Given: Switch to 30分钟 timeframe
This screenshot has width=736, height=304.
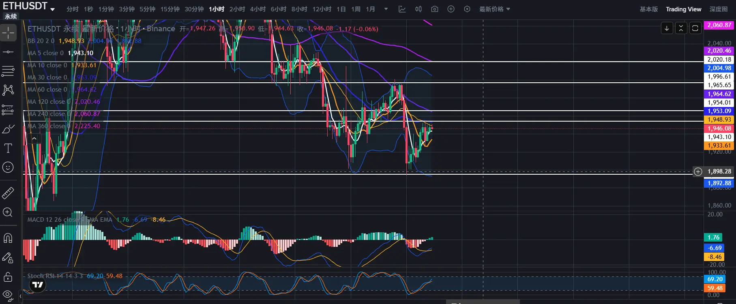Looking at the screenshot, I should pyautogui.click(x=194, y=9).
